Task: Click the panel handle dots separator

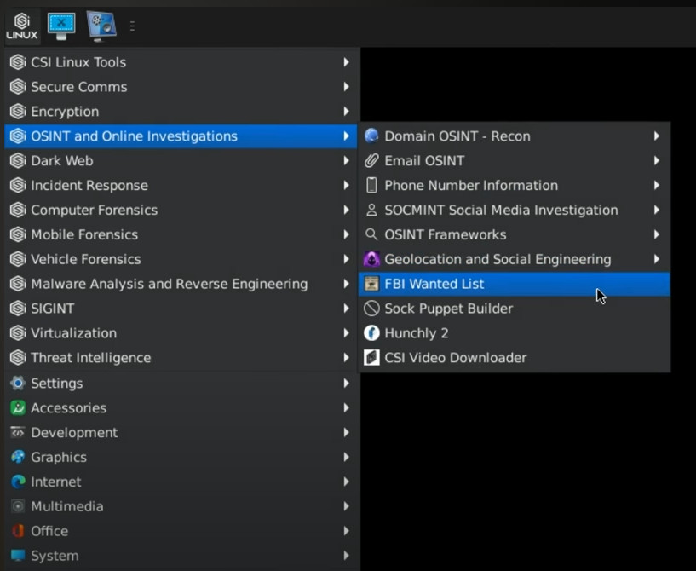Action: tap(132, 26)
